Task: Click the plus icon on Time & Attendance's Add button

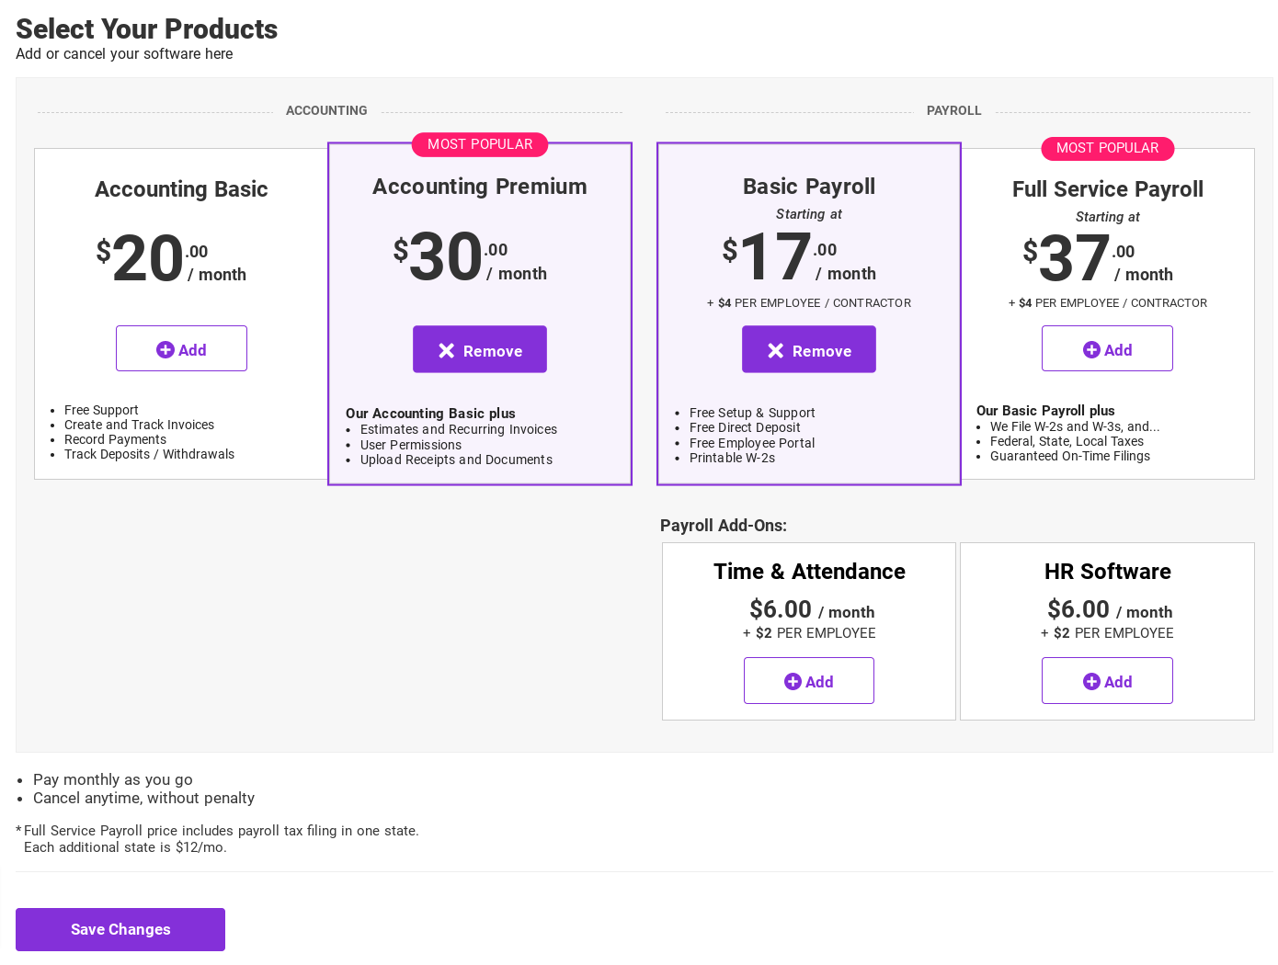Action: pyautogui.click(x=793, y=681)
